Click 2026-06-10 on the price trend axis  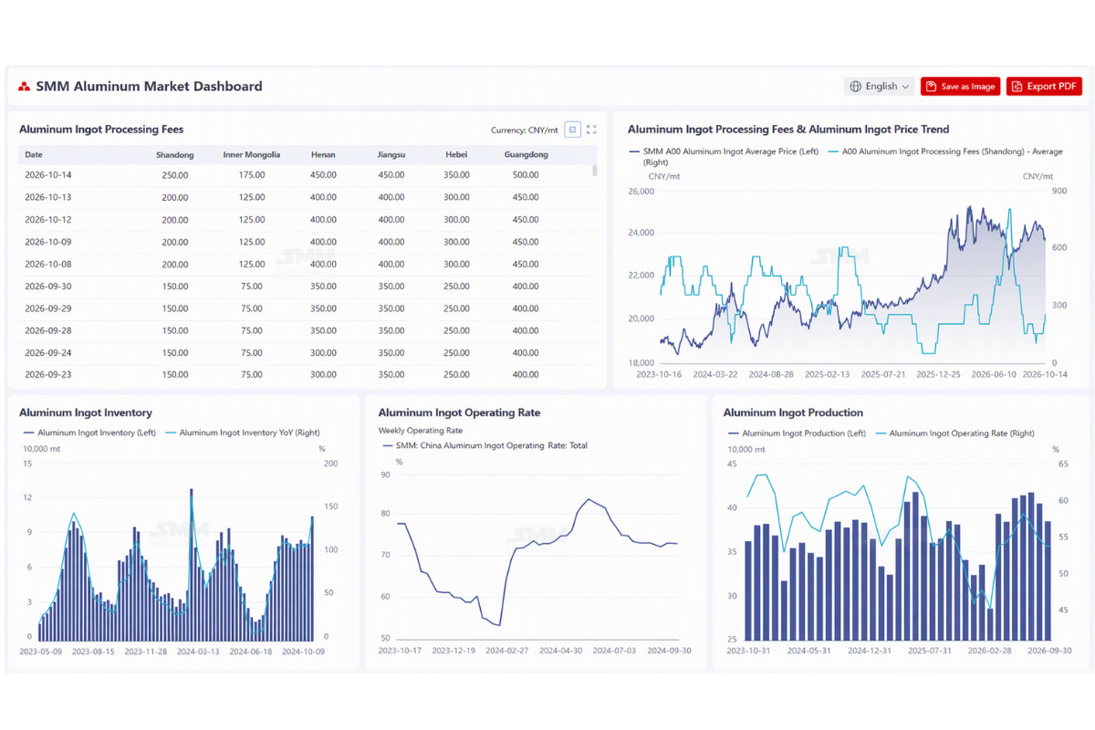pyautogui.click(x=994, y=374)
